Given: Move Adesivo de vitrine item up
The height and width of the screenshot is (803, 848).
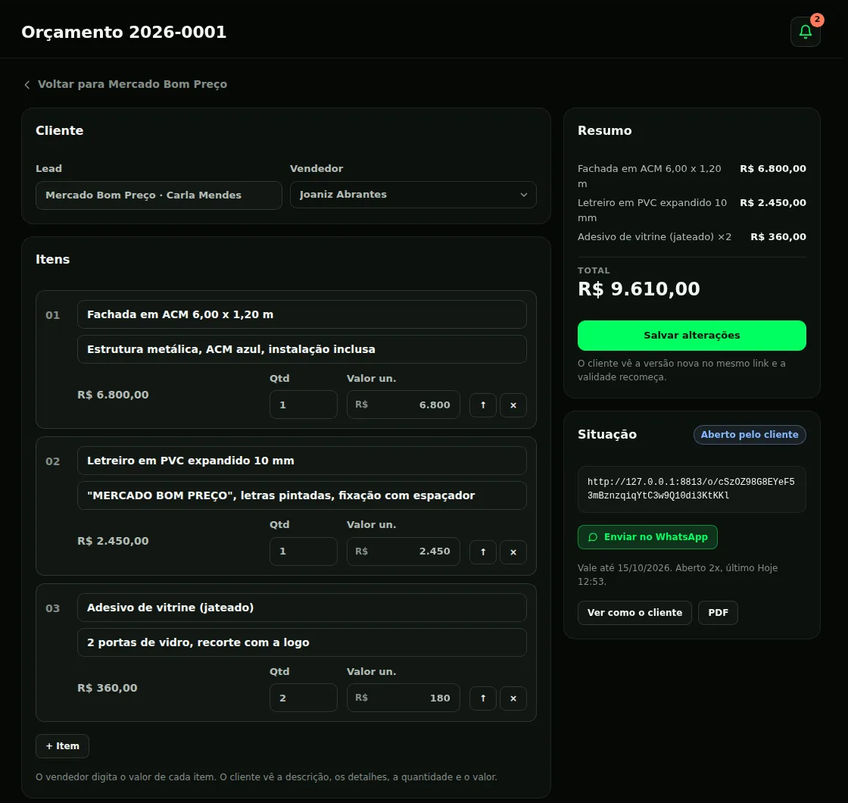Looking at the screenshot, I should 482,698.
